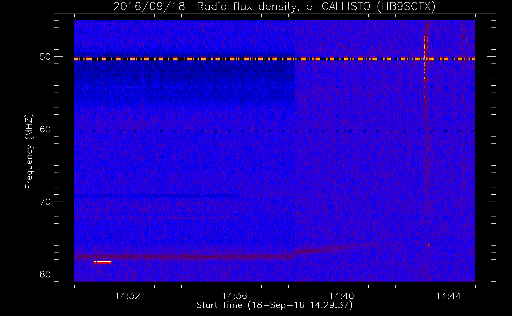The height and width of the screenshot is (316, 512).
Task: Click the frequency tick label "50"
Action: (x=45, y=57)
